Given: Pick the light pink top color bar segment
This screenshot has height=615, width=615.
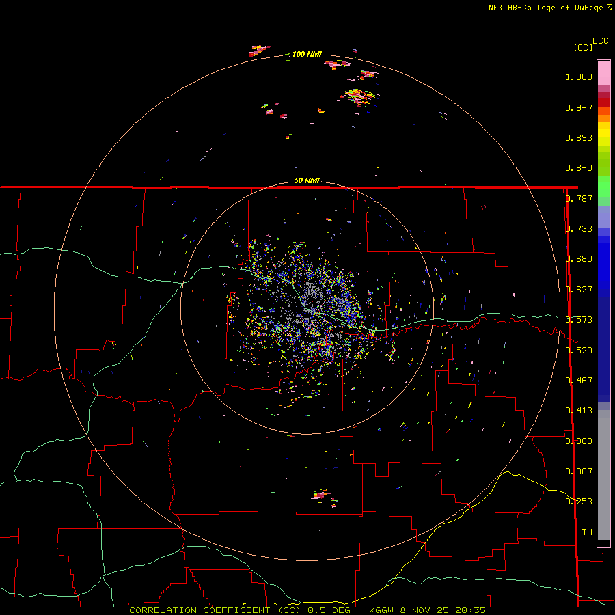Looking at the screenshot, I should pyautogui.click(x=603, y=73).
